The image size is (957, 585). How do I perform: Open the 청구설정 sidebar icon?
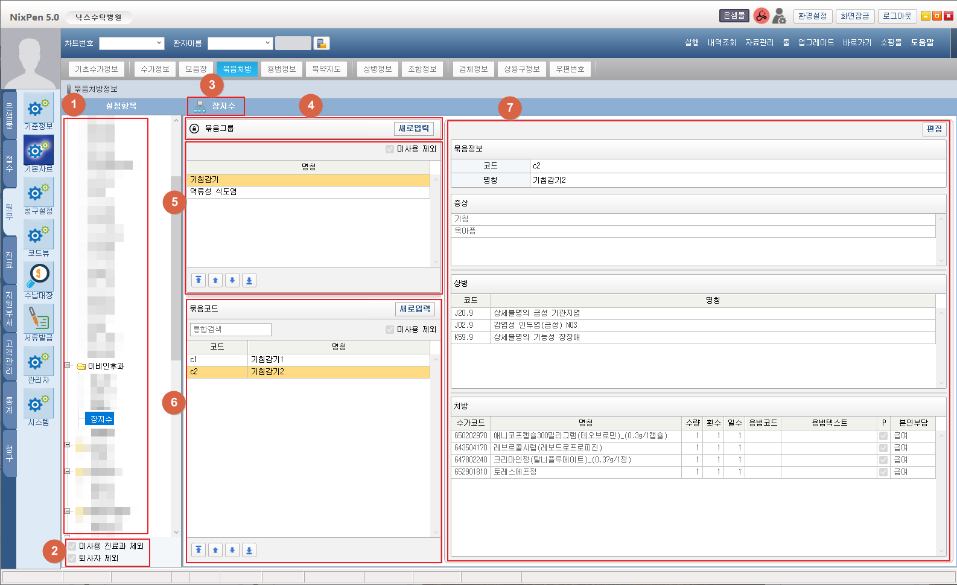[39, 196]
